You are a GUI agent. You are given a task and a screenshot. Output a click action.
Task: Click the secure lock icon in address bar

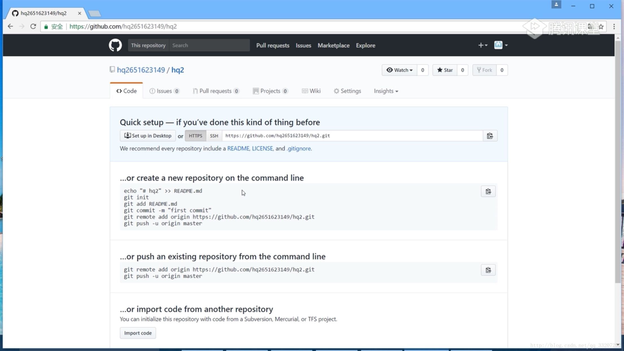(46, 27)
